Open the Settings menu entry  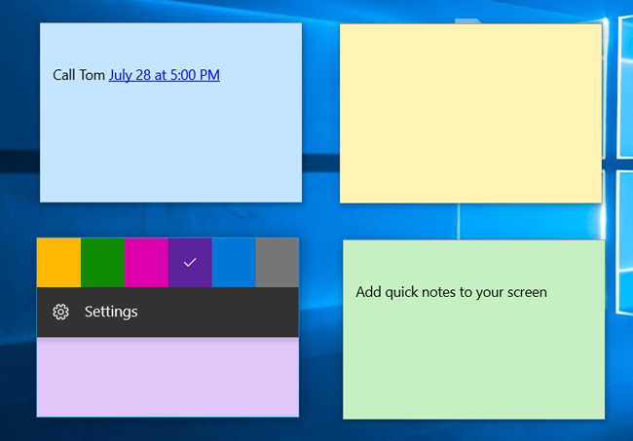tap(111, 312)
